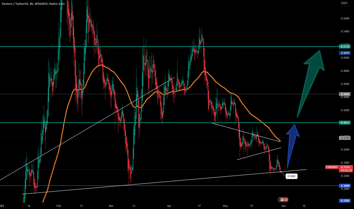Click the 0.5400 price axis value

345,32
